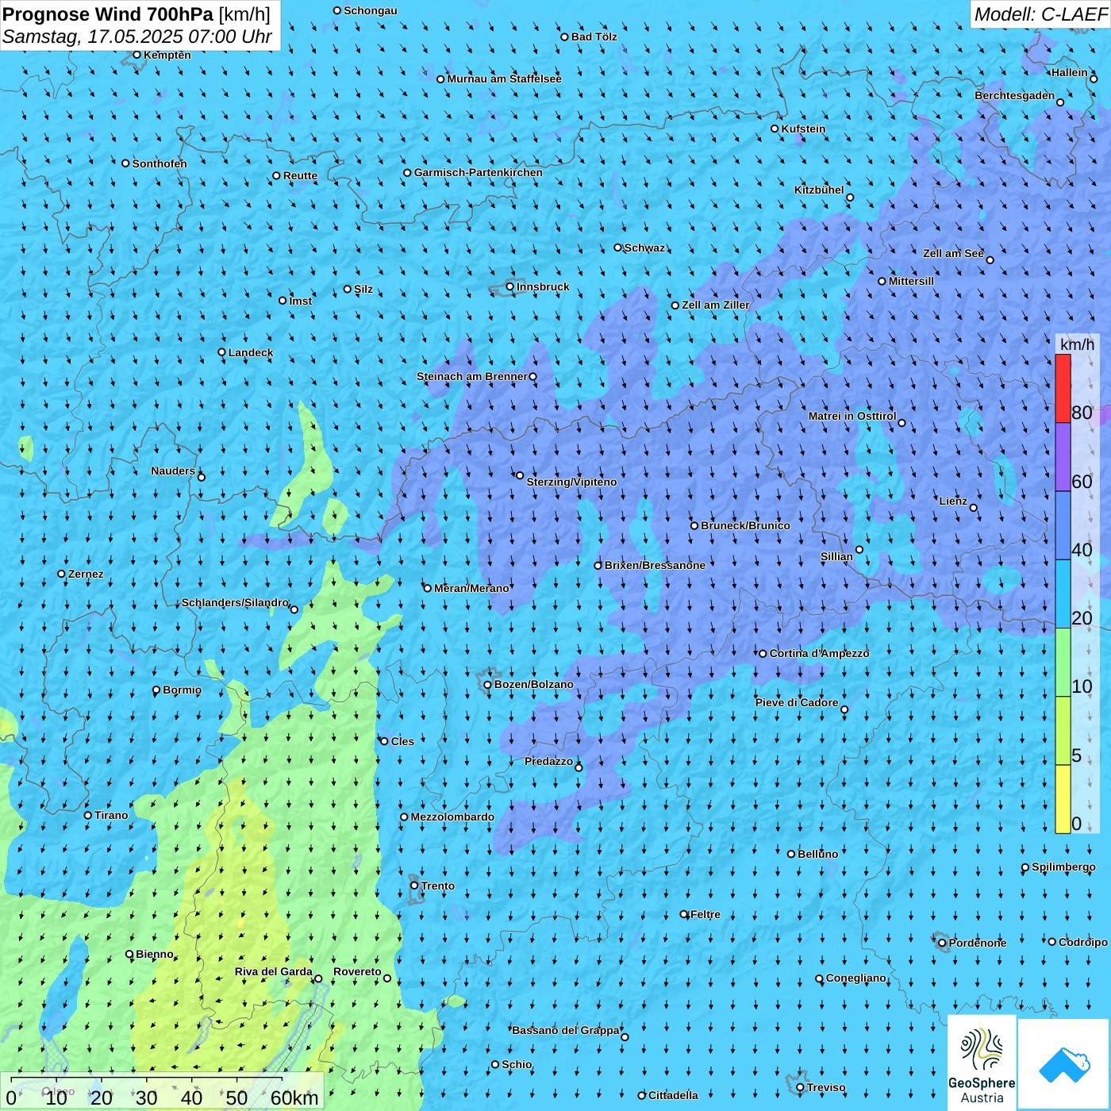Click the yellow 0–5 legend color
The width and height of the screenshot is (1111, 1111).
(x=1063, y=799)
